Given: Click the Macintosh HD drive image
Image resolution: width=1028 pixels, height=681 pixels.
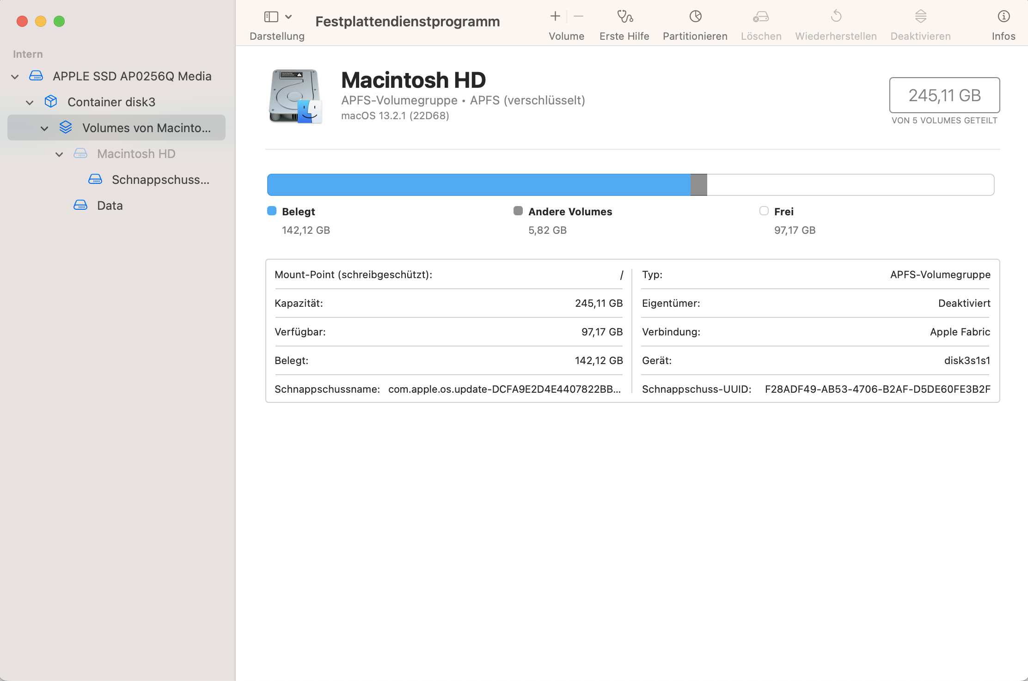Looking at the screenshot, I should [295, 96].
